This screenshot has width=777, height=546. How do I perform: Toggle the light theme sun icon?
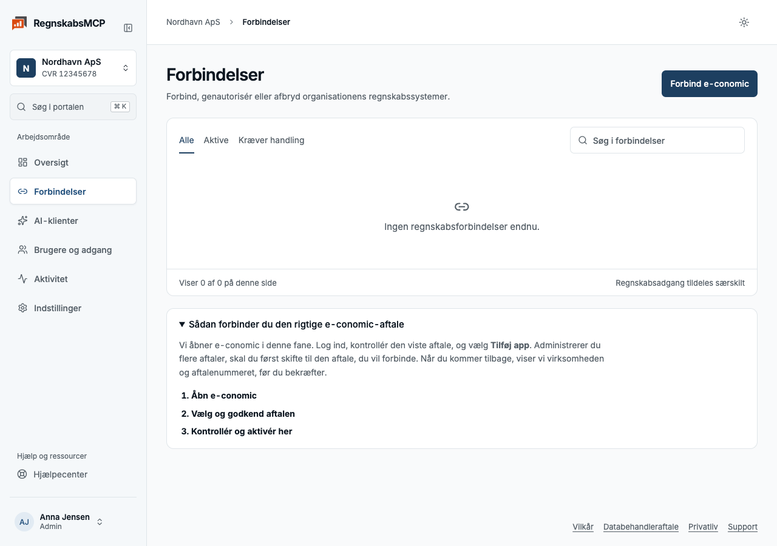point(744,22)
